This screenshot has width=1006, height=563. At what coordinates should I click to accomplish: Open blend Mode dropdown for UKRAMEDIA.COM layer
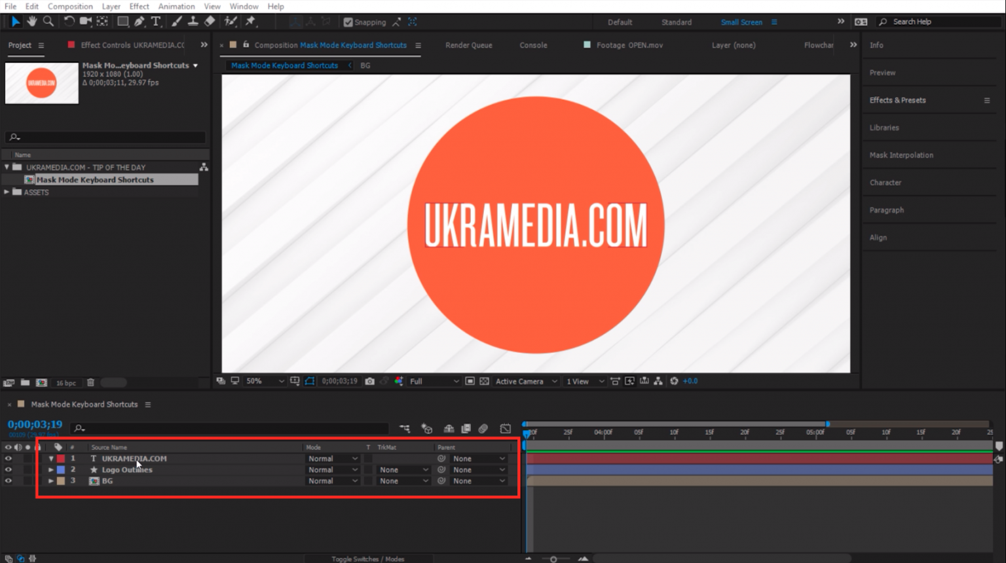(333, 459)
